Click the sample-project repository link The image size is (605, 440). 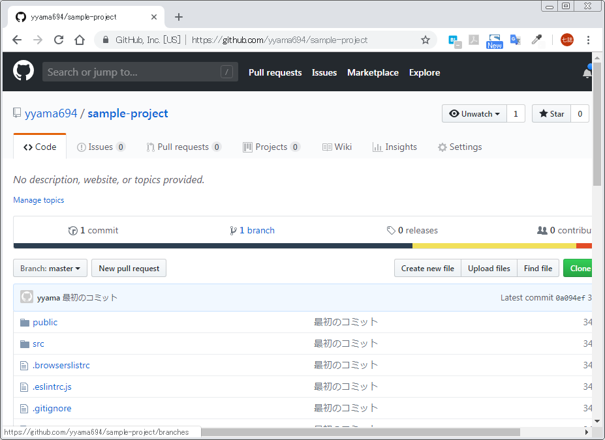[x=128, y=113]
